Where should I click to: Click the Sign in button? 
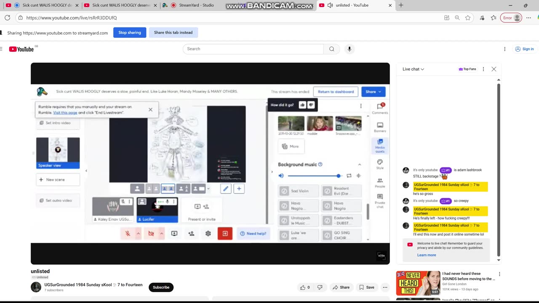point(524,49)
